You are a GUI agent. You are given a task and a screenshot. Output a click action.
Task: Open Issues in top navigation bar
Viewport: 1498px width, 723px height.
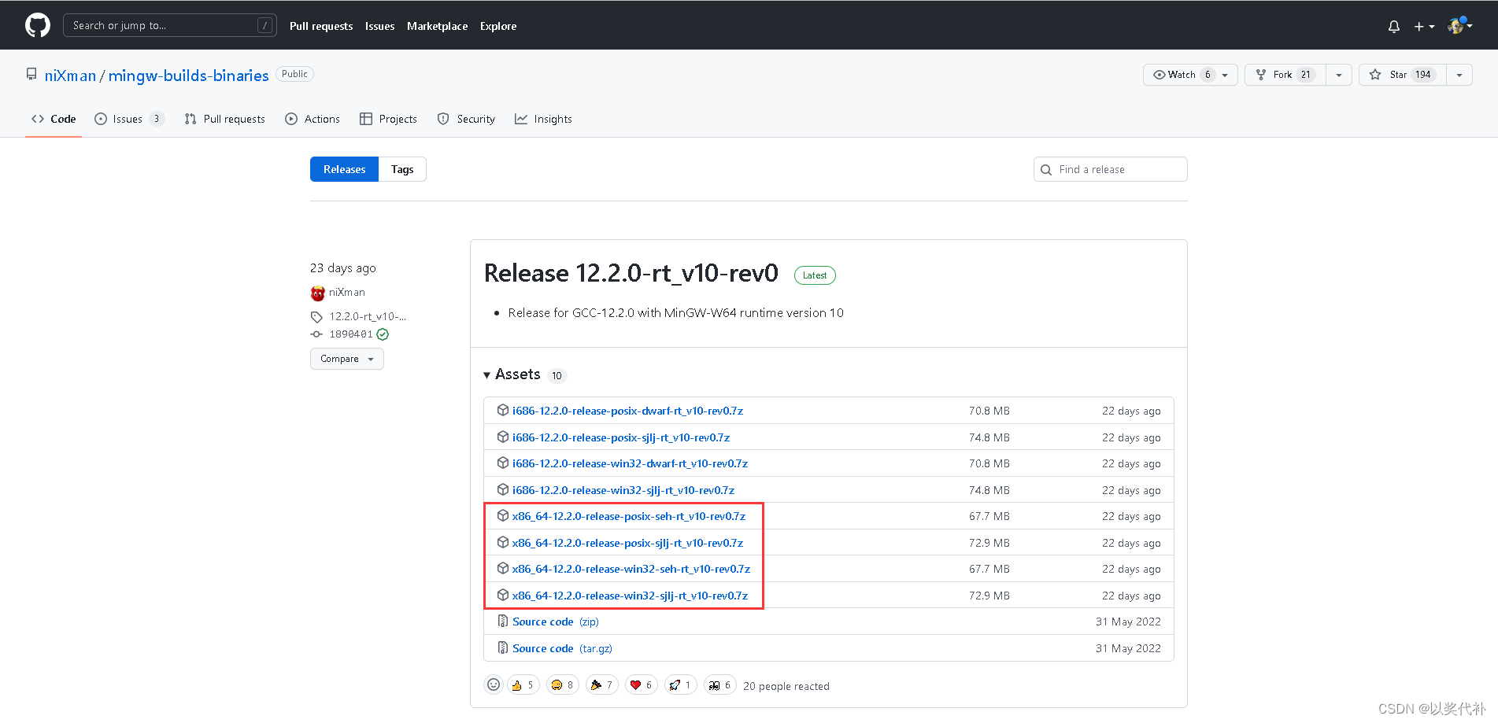click(379, 26)
